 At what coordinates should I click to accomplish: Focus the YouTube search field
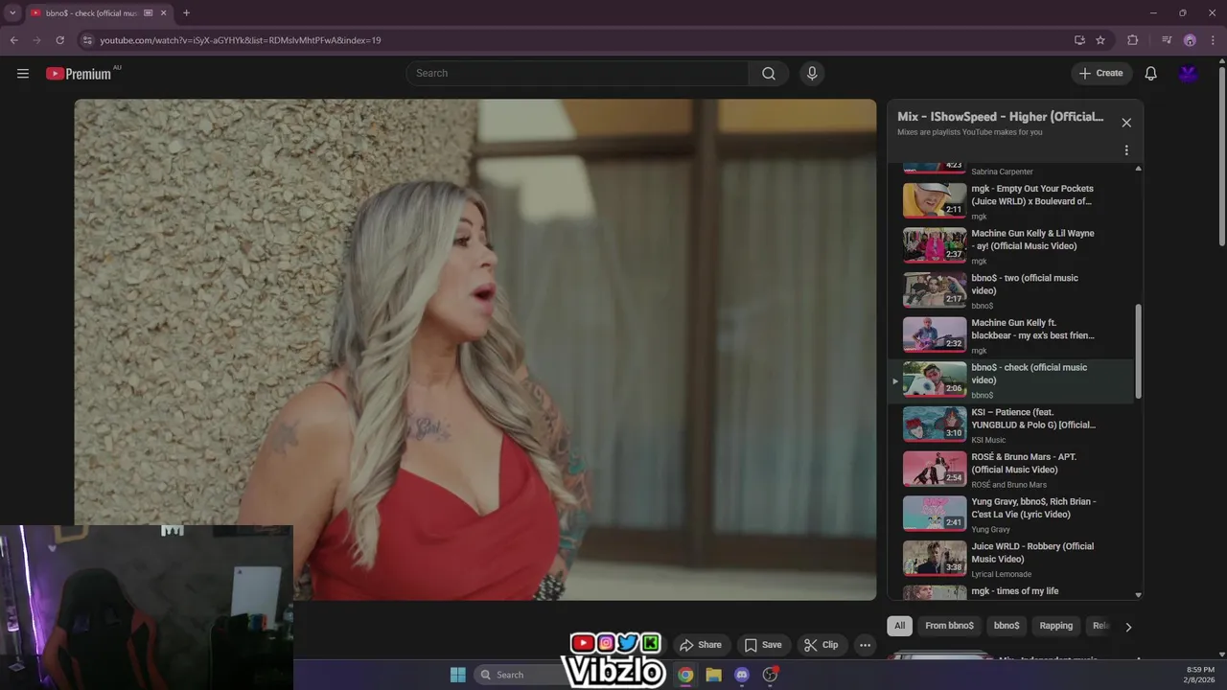578,74
